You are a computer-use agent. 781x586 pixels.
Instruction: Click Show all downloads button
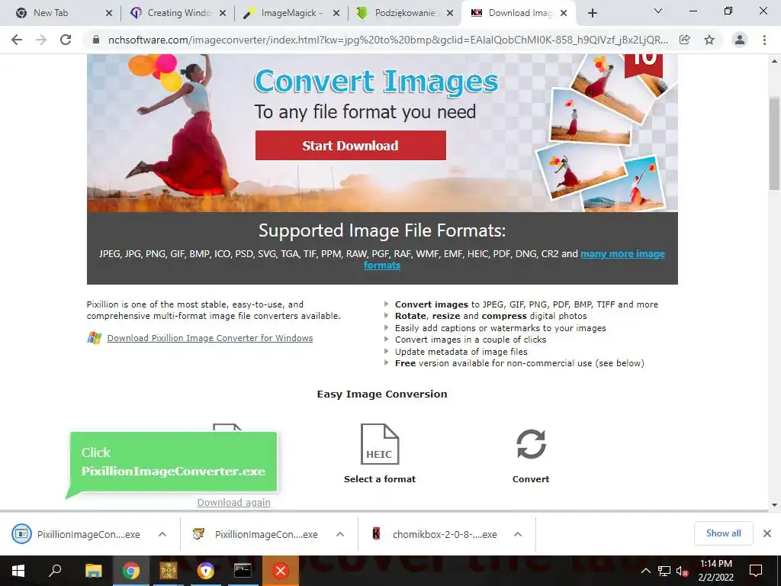pos(723,533)
